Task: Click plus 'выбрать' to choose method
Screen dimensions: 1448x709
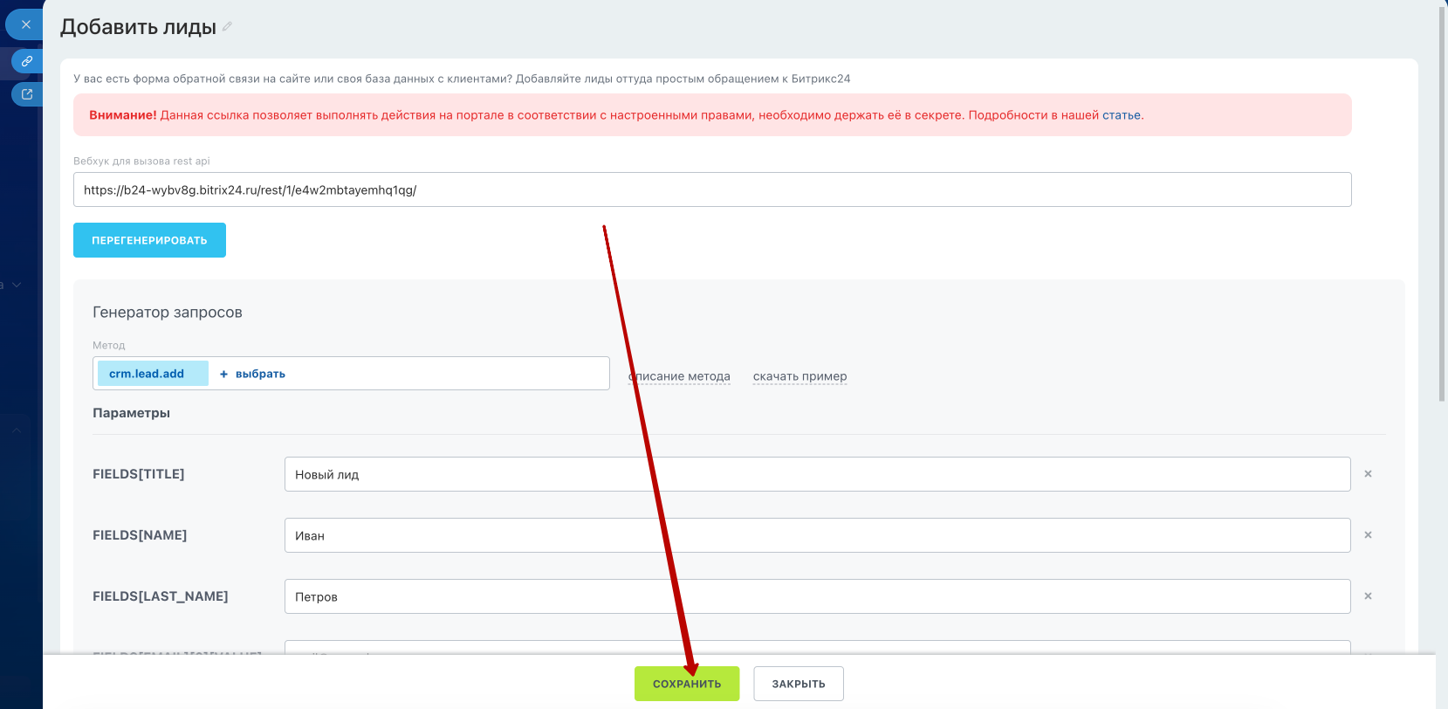Action: tap(252, 374)
